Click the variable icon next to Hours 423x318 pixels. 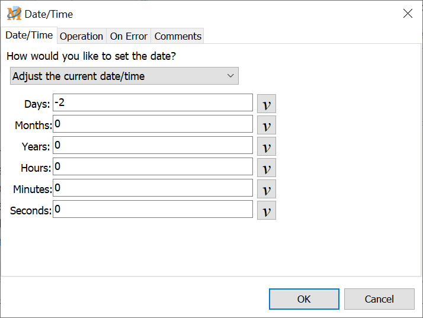coord(267,168)
